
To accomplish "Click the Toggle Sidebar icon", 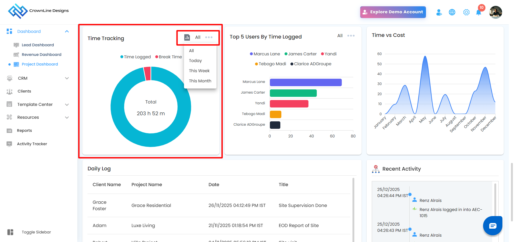I will point(10,232).
